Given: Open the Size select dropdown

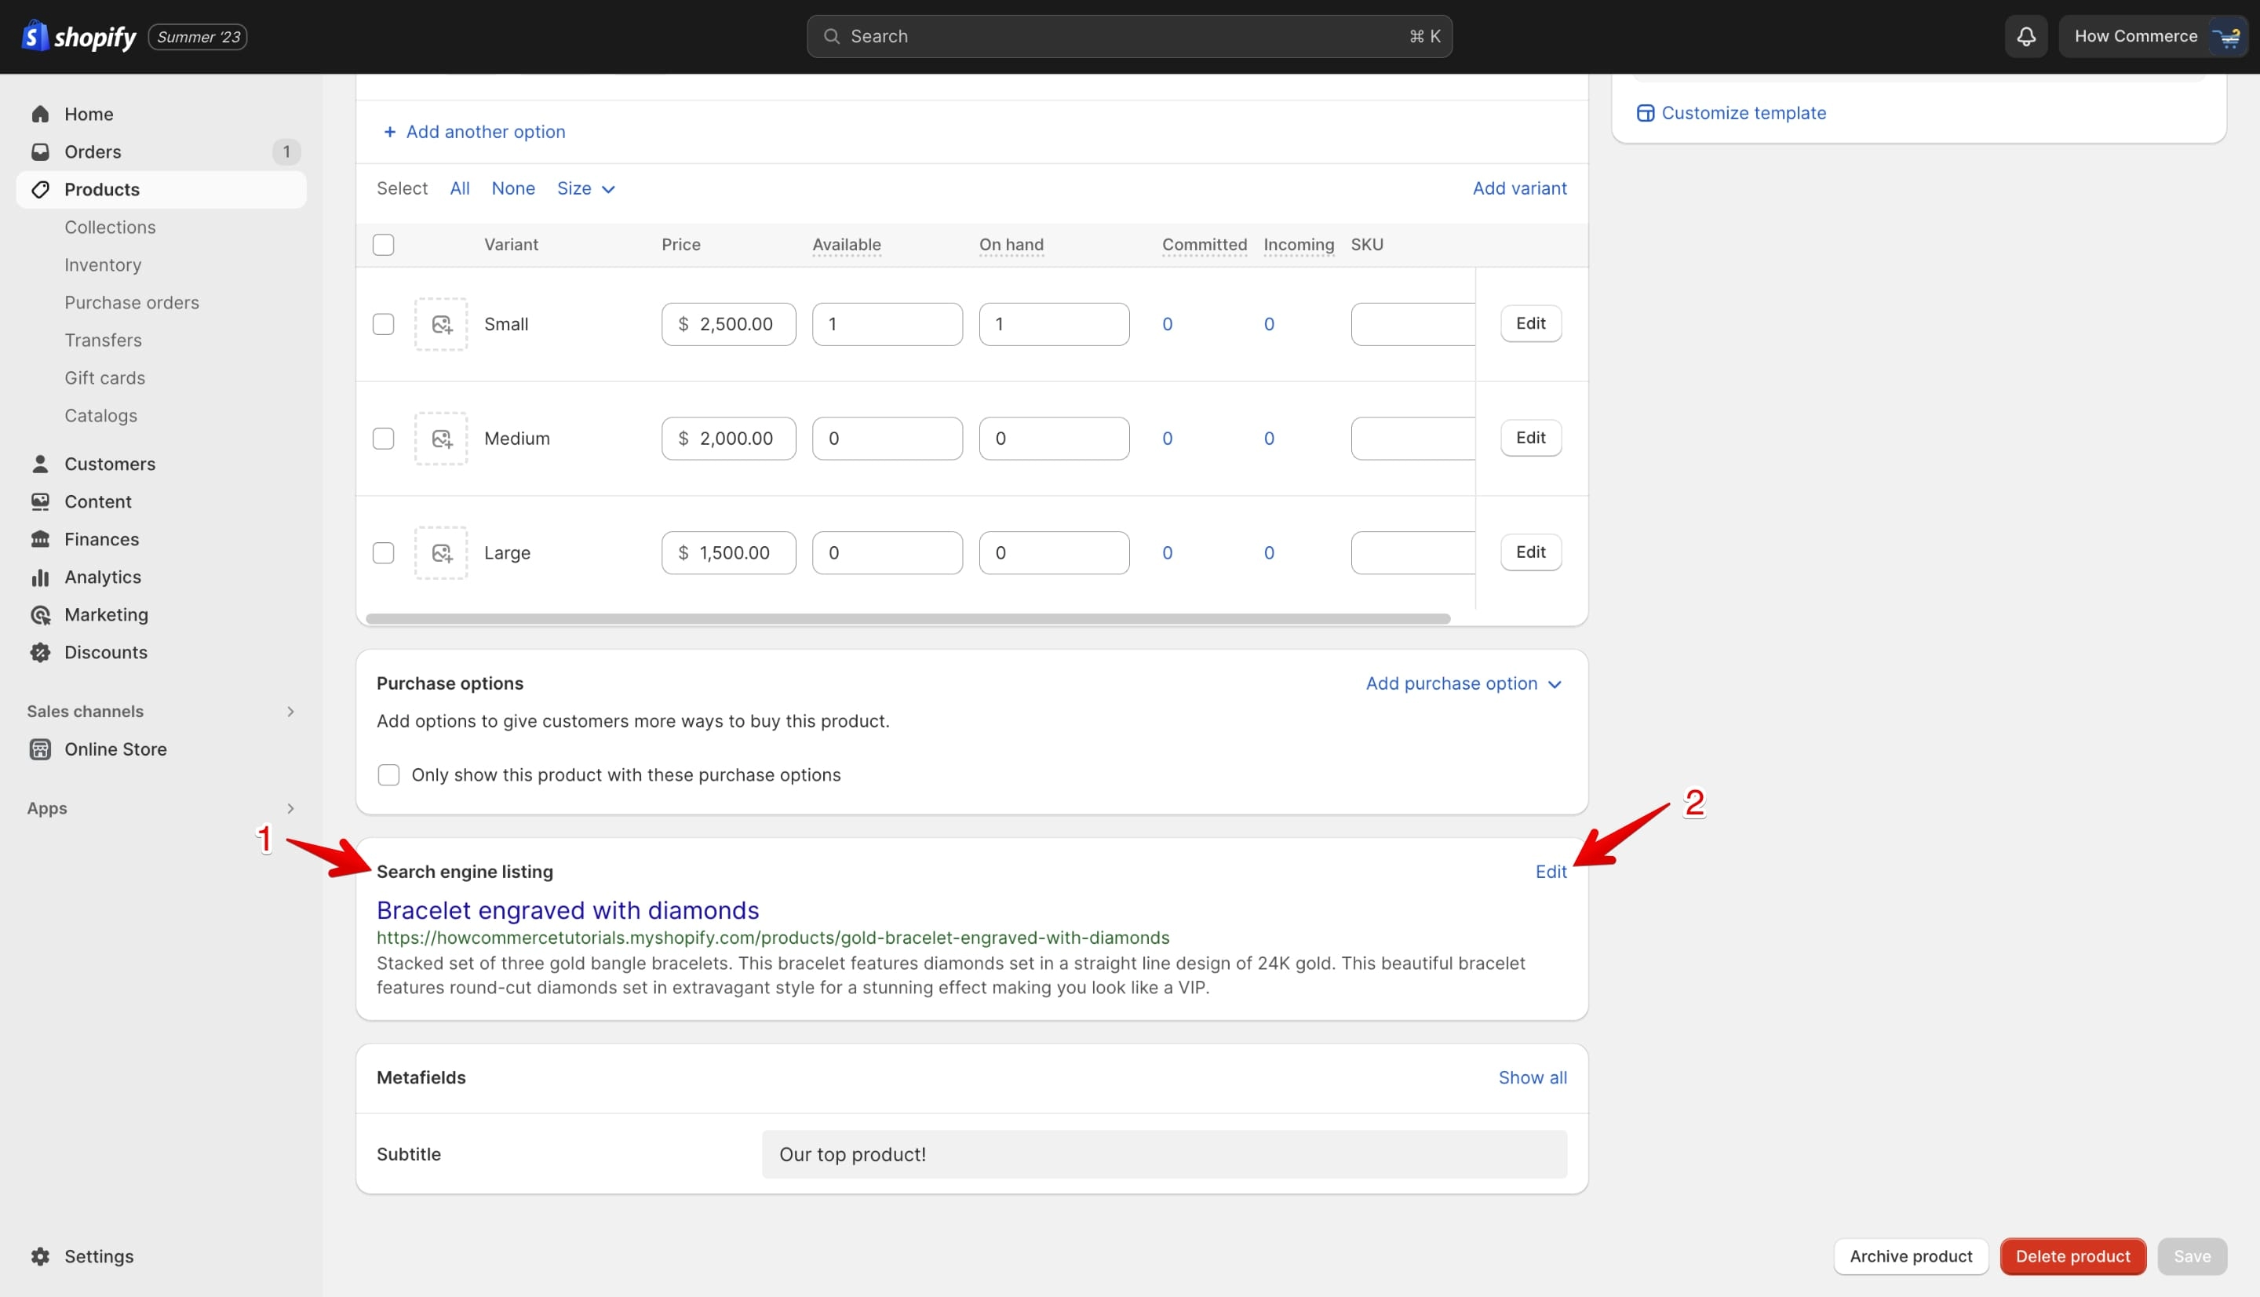Looking at the screenshot, I should pos(586,188).
